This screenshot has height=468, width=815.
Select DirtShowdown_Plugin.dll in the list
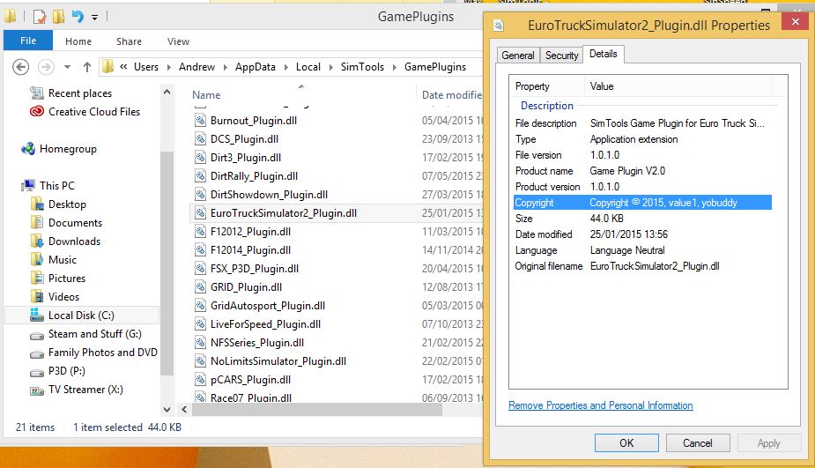click(x=269, y=195)
